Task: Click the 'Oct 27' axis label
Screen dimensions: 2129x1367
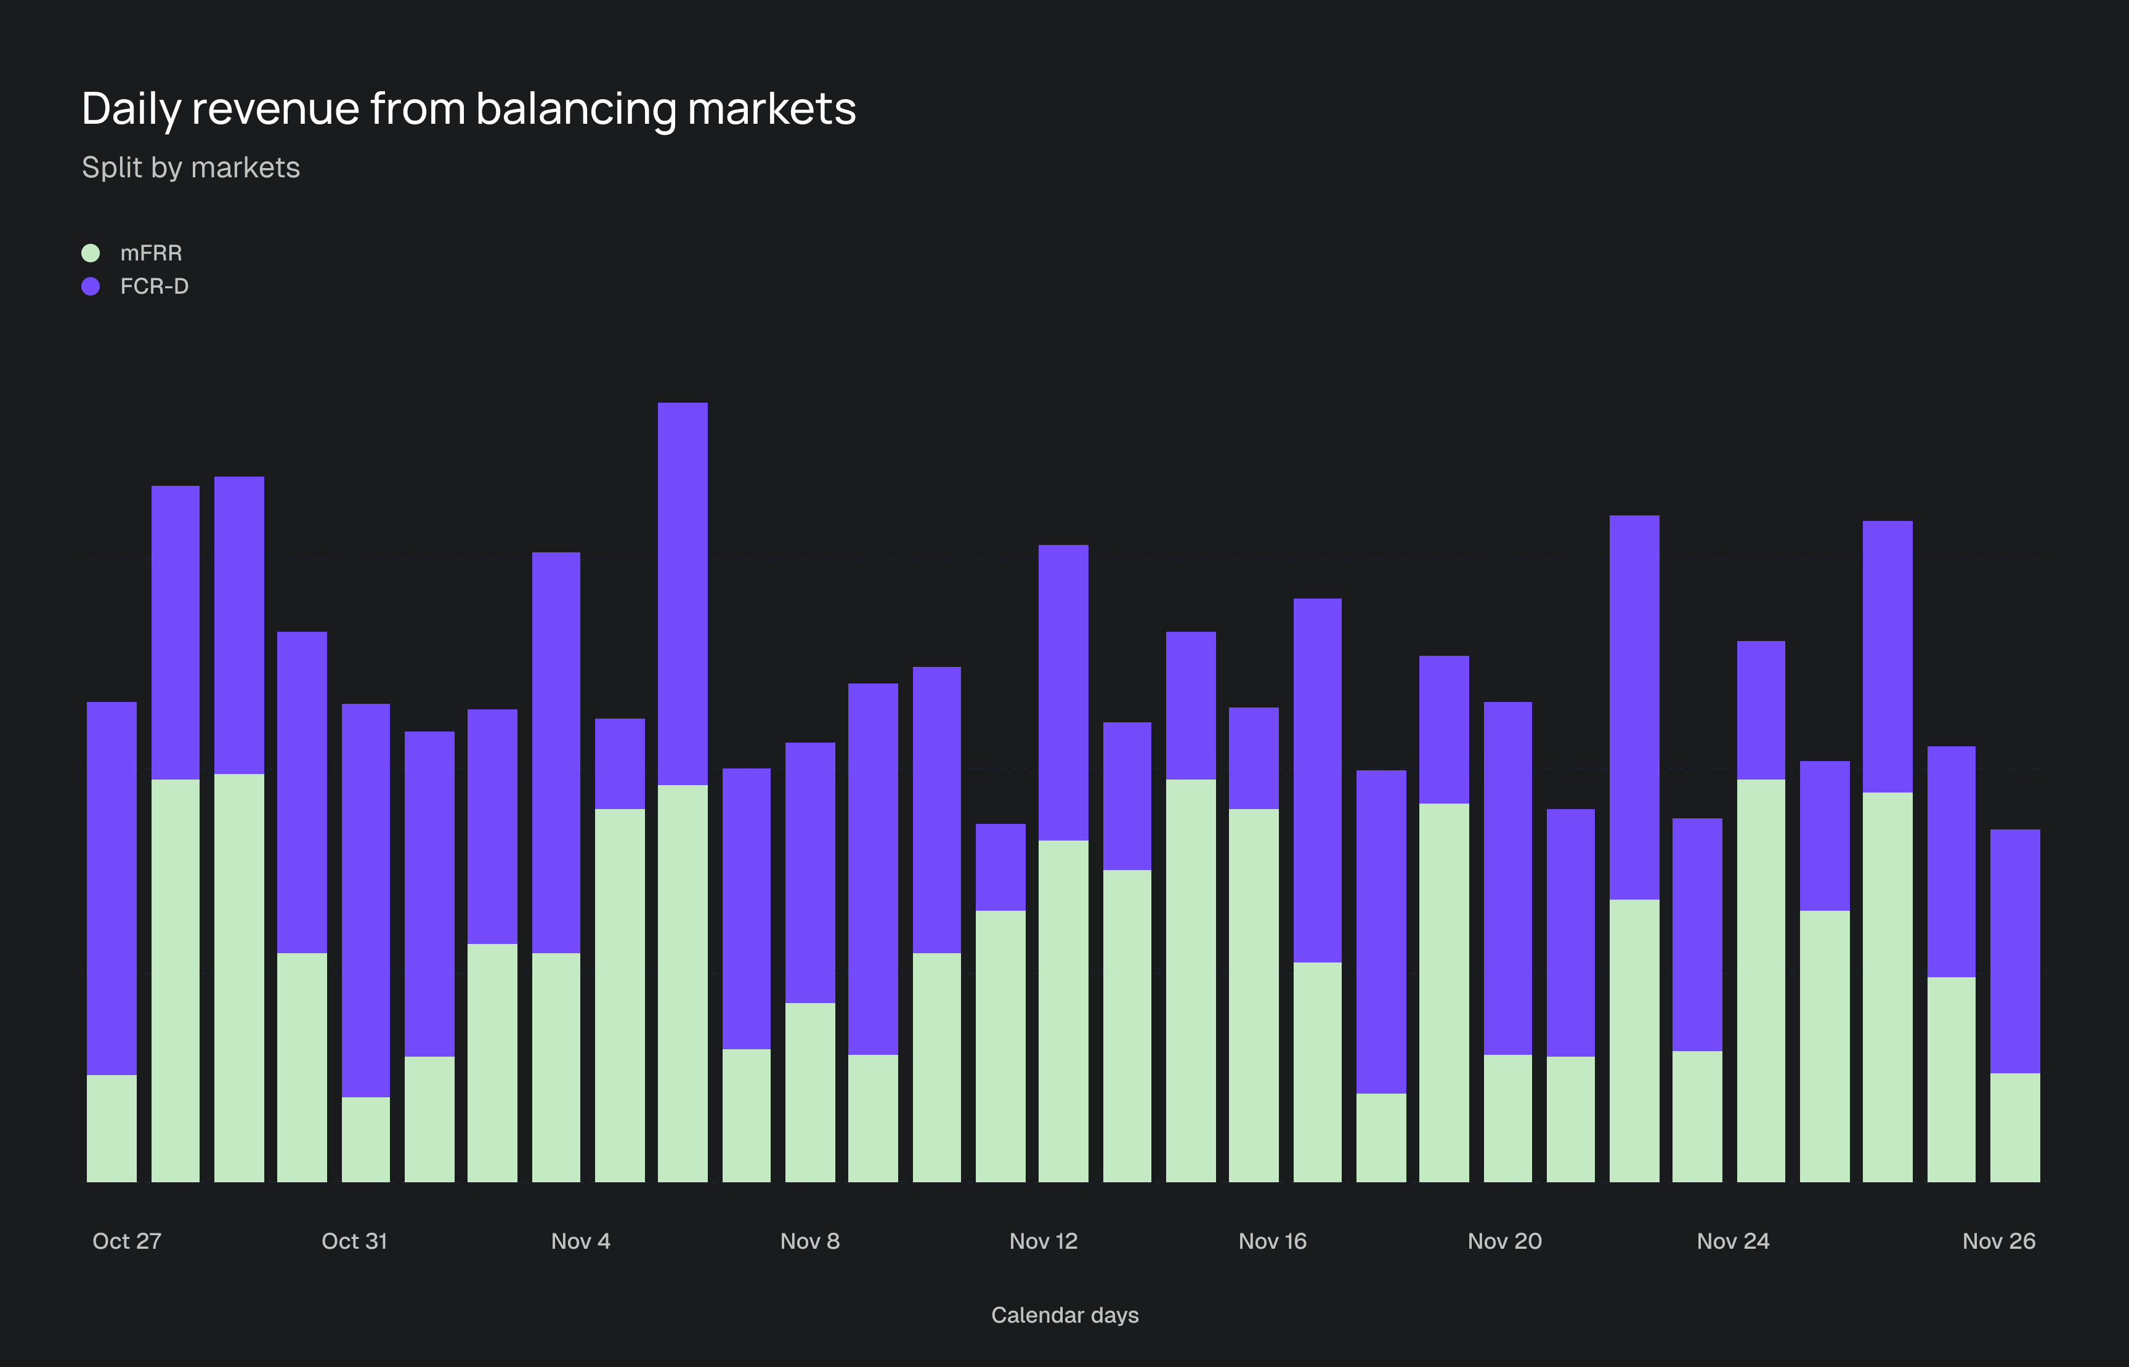Action: [127, 1241]
